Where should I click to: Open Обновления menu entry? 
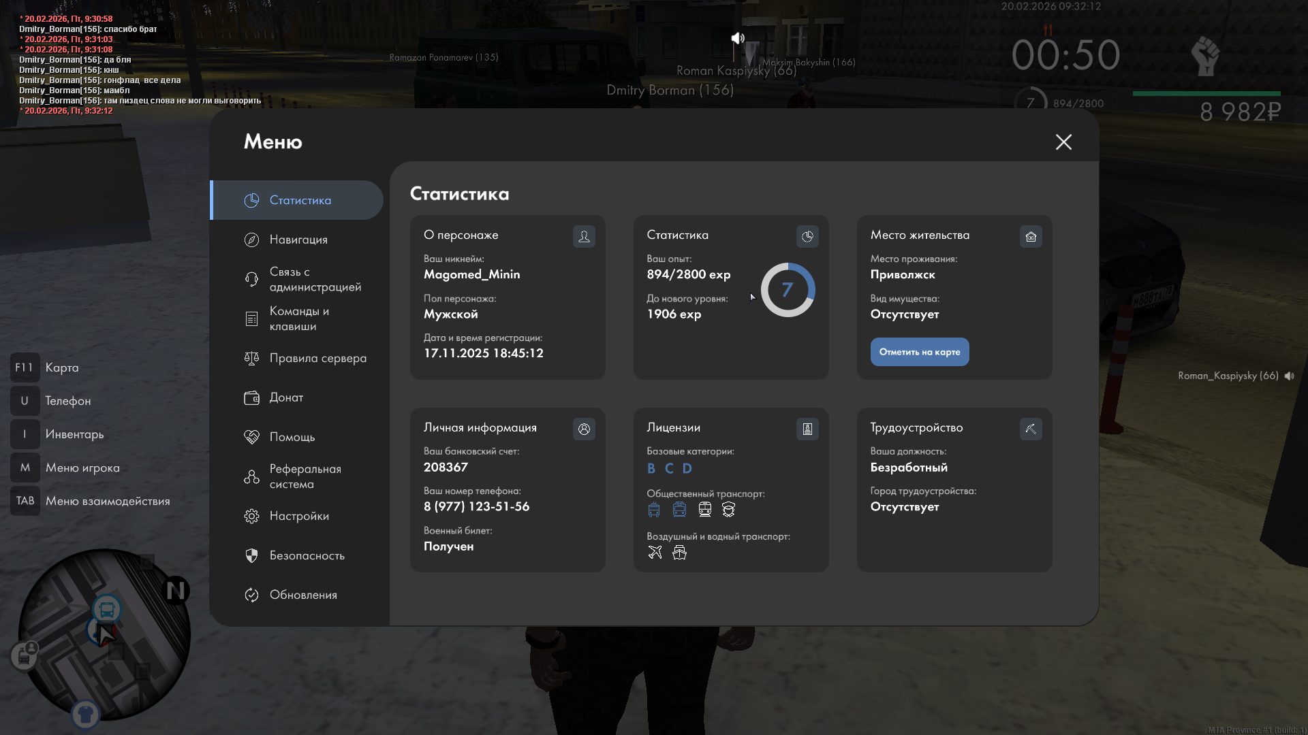[302, 595]
